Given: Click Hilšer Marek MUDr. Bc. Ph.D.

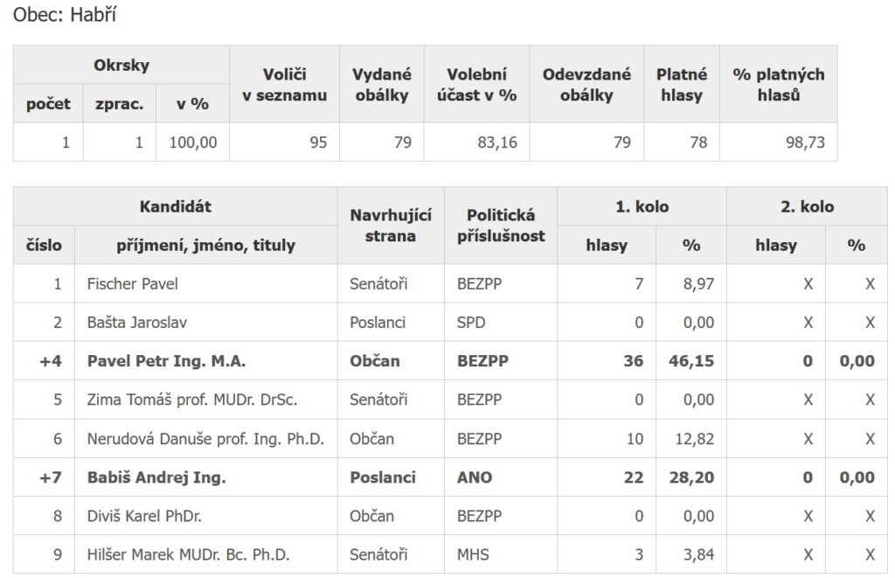Looking at the screenshot, I should point(189,554).
